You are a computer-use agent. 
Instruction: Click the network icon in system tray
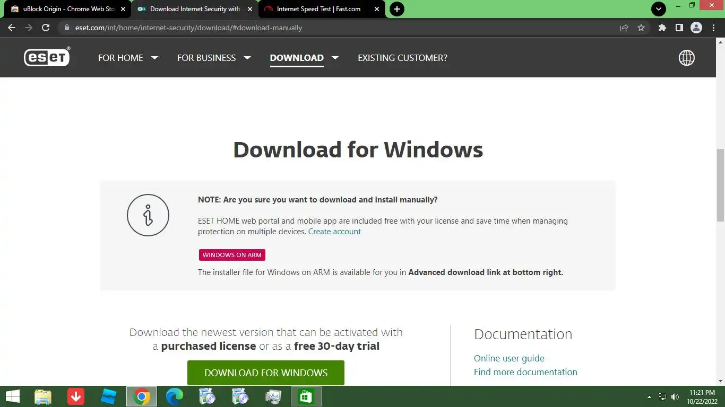(662, 397)
